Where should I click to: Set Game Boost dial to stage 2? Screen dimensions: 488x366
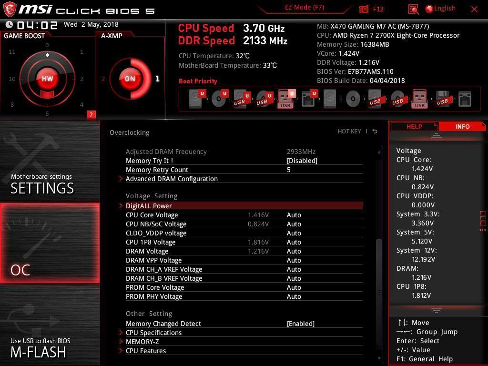82,79
